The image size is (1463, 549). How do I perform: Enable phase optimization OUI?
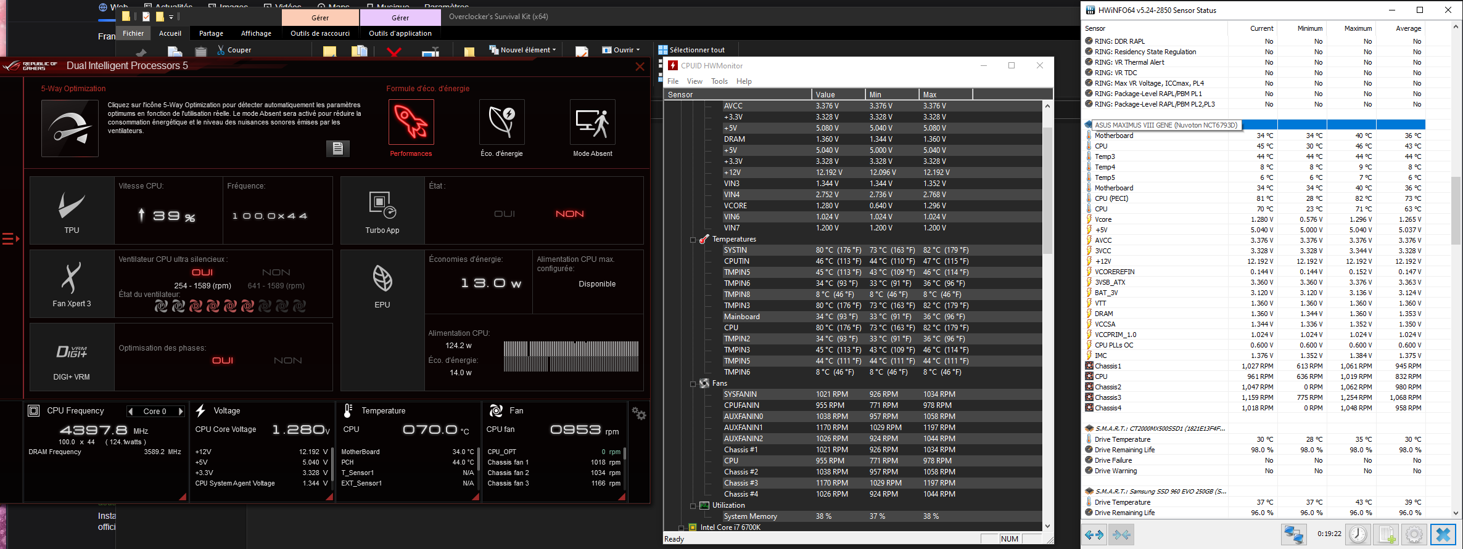click(223, 360)
